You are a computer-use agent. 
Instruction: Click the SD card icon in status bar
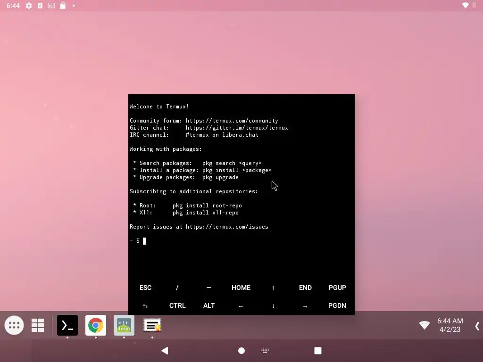[x=63, y=6]
